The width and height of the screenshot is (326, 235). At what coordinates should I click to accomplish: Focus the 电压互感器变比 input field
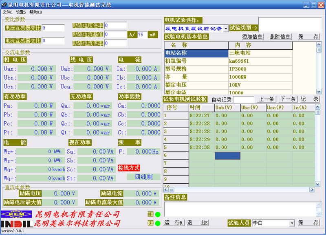pos(53,28)
